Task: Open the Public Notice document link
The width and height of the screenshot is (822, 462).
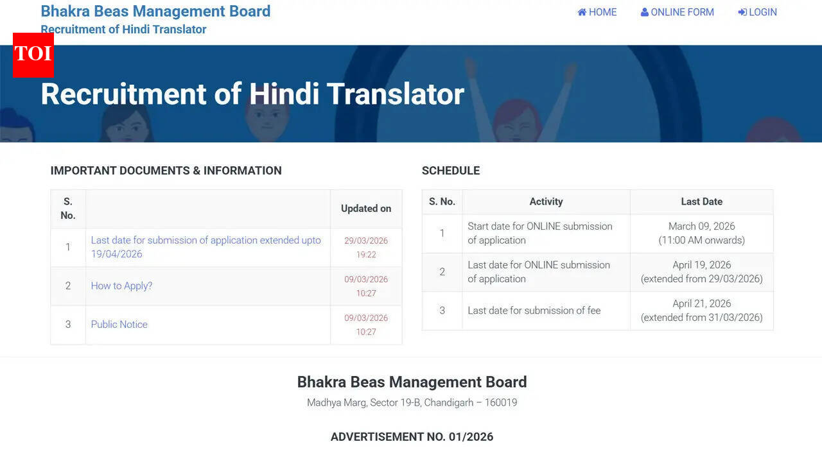Action: [x=119, y=324]
